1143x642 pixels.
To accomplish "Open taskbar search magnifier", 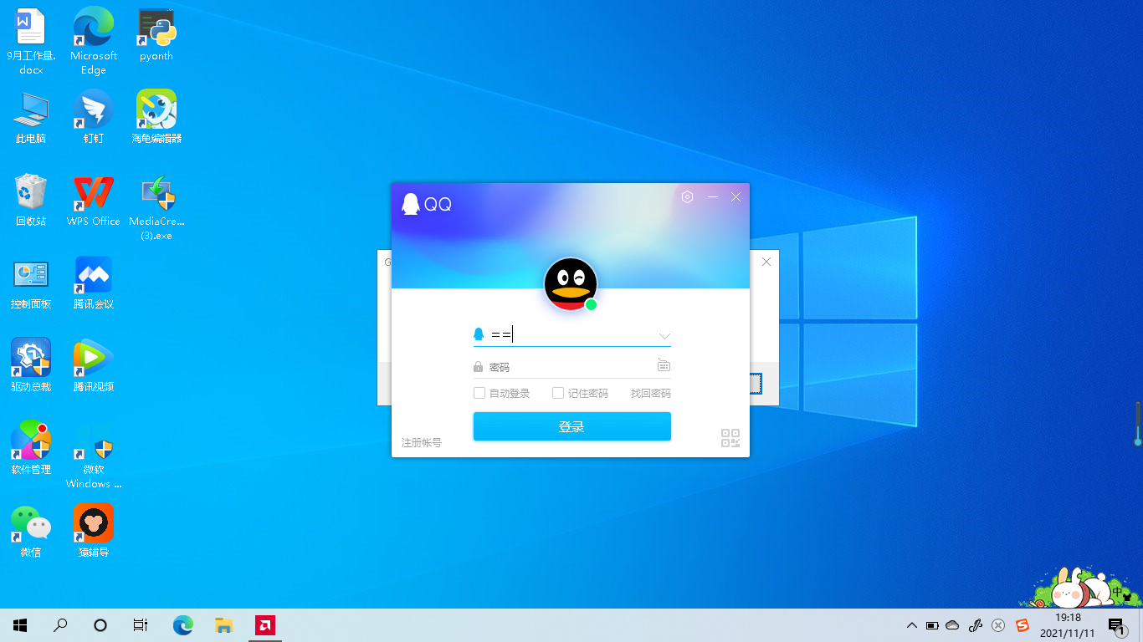I will [60, 624].
